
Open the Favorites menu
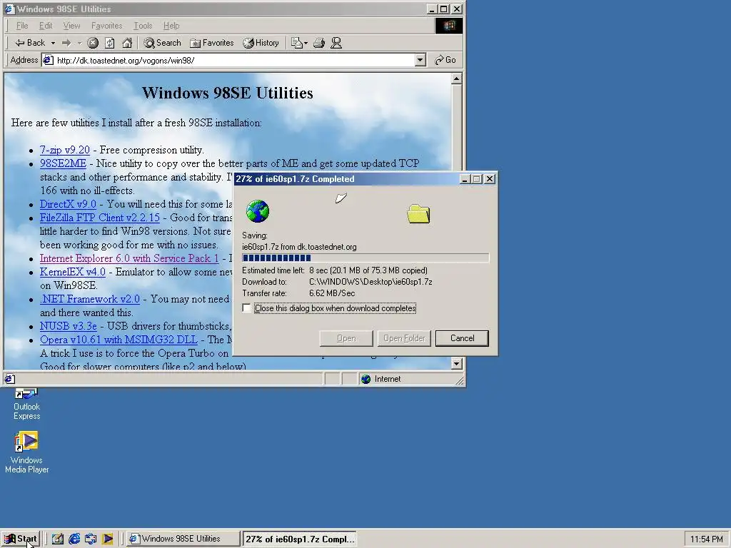point(107,26)
